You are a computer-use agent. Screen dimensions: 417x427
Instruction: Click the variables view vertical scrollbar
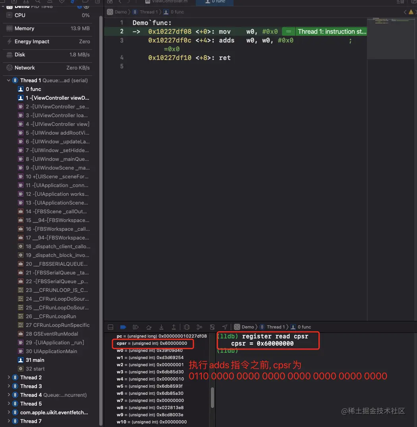click(212, 398)
